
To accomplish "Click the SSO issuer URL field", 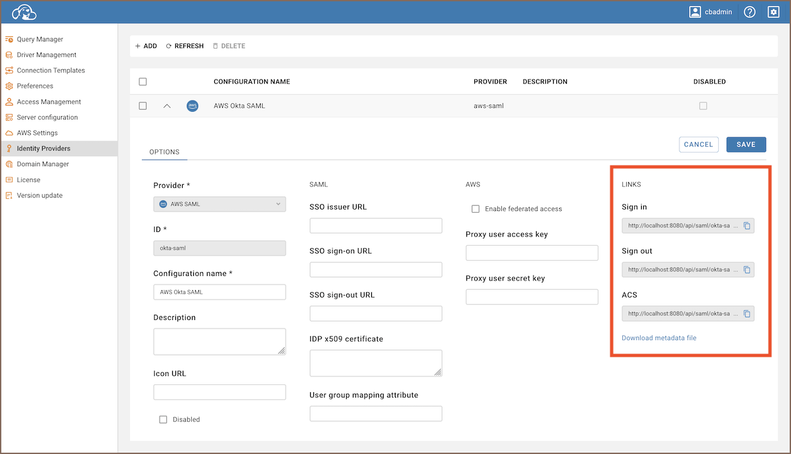I will (x=376, y=226).
